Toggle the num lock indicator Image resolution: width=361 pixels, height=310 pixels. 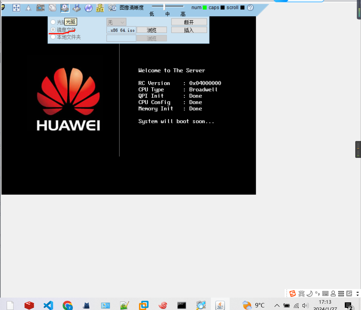(x=205, y=8)
